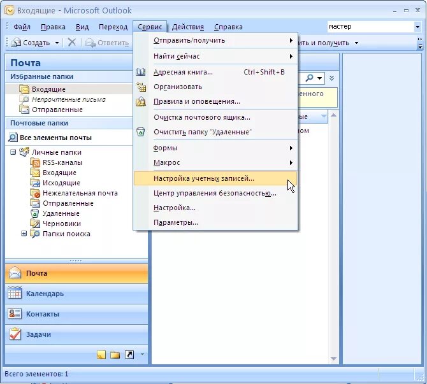Click the Ответить reply icon
This screenshot has height=384, width=427.
tap(90, 43)
